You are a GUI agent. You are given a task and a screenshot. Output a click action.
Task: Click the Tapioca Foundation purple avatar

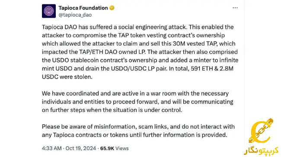point(49,11)
